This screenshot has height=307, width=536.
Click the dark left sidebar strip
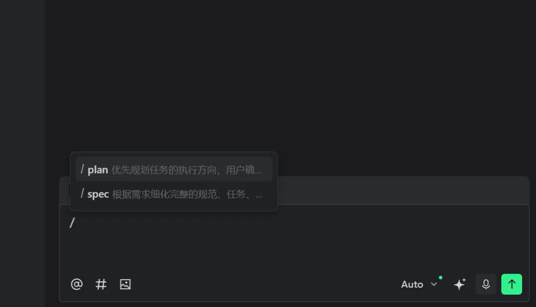pos(22,154)
